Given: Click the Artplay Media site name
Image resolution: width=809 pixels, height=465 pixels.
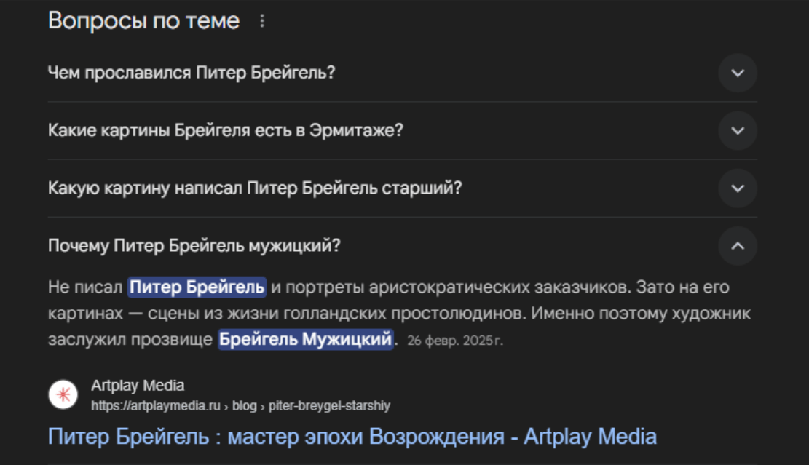Looking at the screenshot, I should click(x=138, y=385).
